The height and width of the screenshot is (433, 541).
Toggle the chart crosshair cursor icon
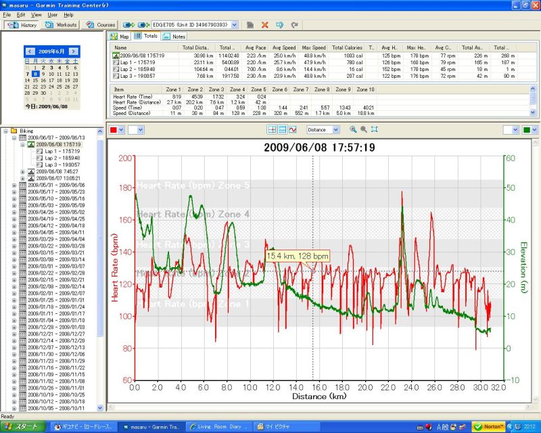(x=272, y=129)
